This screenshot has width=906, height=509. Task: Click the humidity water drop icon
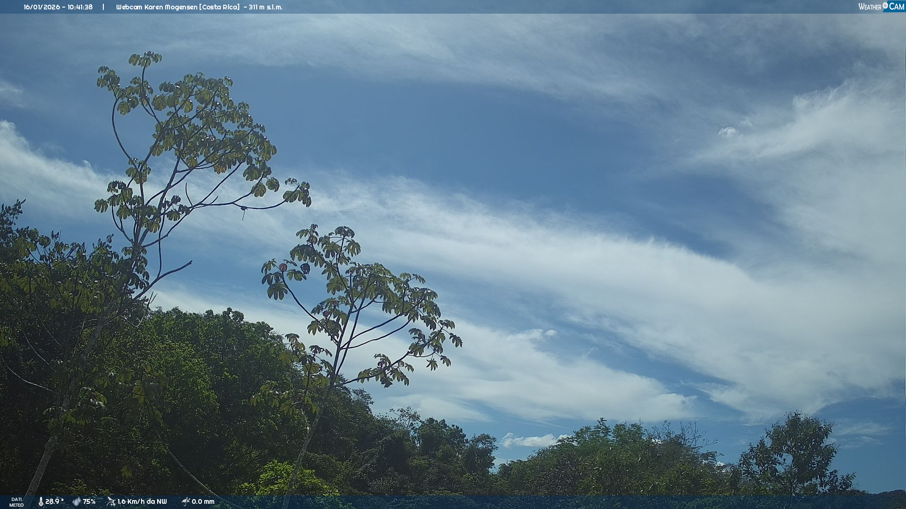[x=76, y=501]
